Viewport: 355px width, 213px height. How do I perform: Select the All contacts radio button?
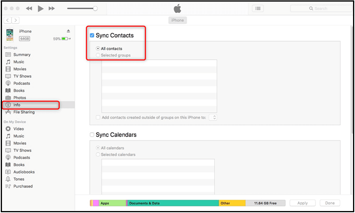coord(98,49)
